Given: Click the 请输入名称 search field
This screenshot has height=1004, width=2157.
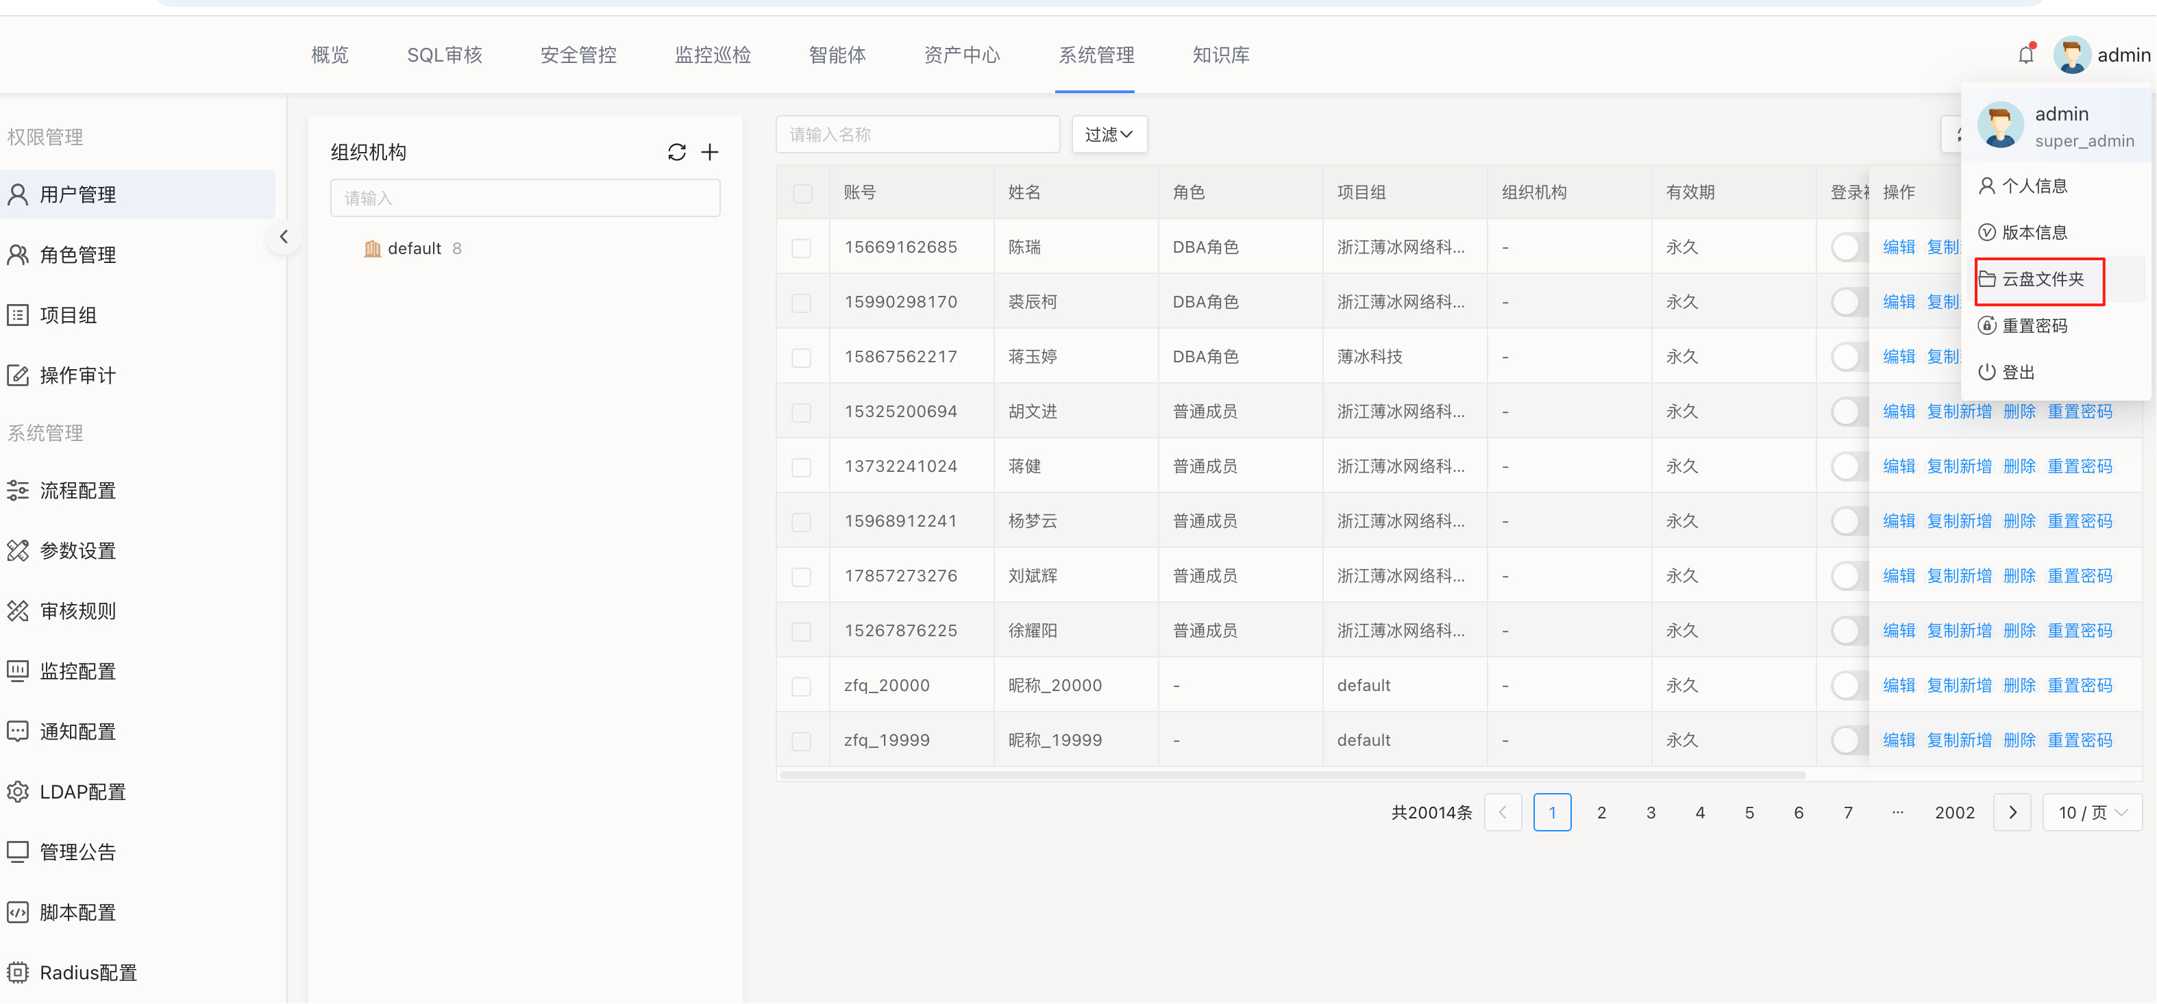Looking at the screenshot, I should click(917, 135).
